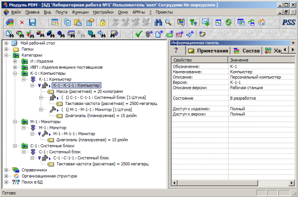
Task: Expand ИВП : Изделия внешних поставщиков
Action: [x=15, y=68]
